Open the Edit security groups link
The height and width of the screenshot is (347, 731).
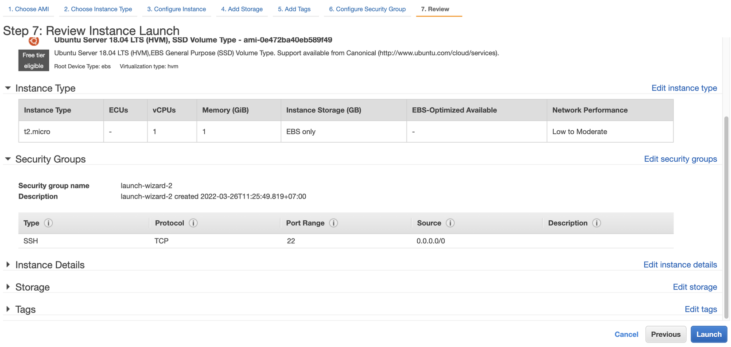pyautogui.click(x=680, y=159)
